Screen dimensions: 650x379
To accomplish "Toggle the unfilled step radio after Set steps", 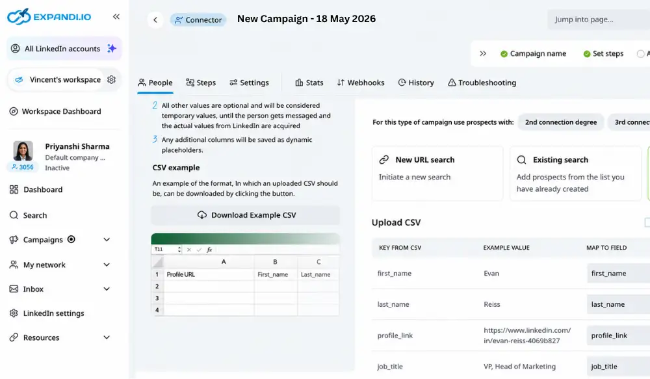I will pyautogui.click(x=640, y=54).
